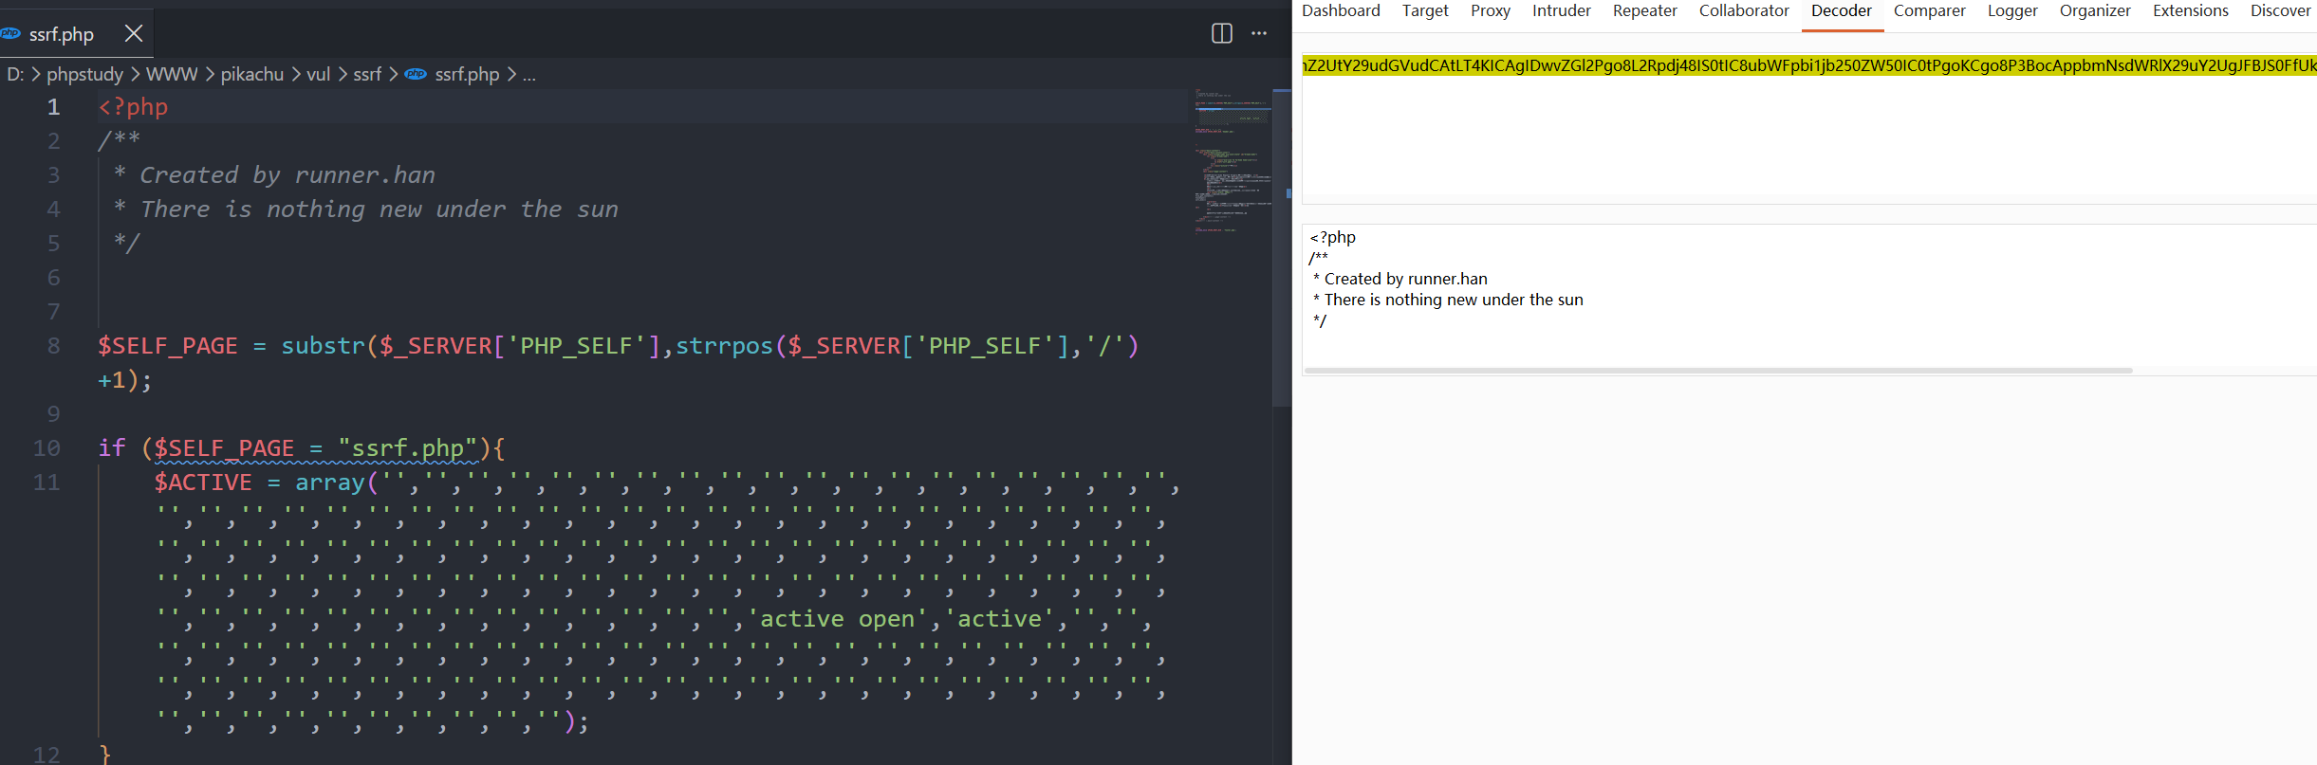Open the Burp Collaborator tab
Image resolution: width=2317 pixels, height=765 pixels.
1744,11
